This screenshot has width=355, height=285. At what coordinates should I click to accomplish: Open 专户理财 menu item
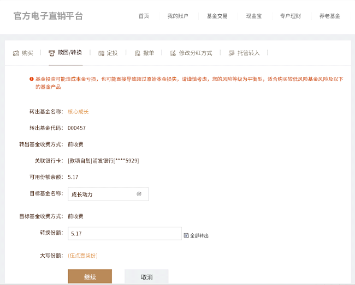291,16
